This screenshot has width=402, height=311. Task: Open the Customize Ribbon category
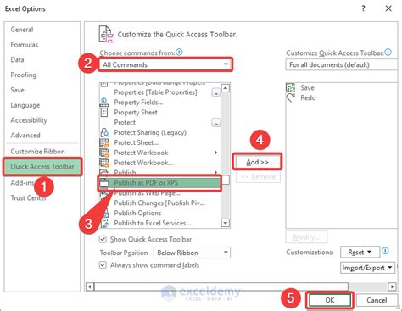tap(37, 152)
